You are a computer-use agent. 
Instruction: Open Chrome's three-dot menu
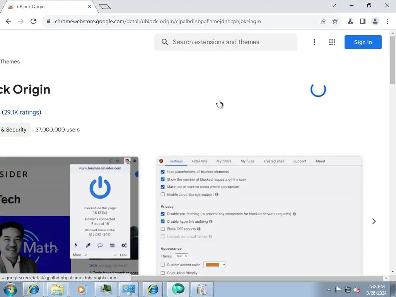point(387,22)
